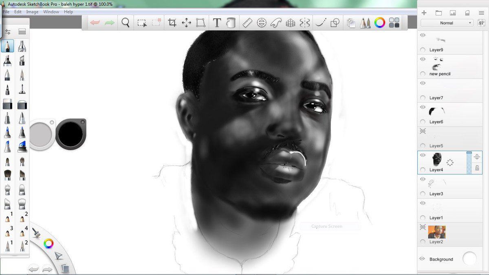The width and height of the screenshot is (489, 275).
Task: Select the rectangular Selection tool
Action: pos(142,23)
